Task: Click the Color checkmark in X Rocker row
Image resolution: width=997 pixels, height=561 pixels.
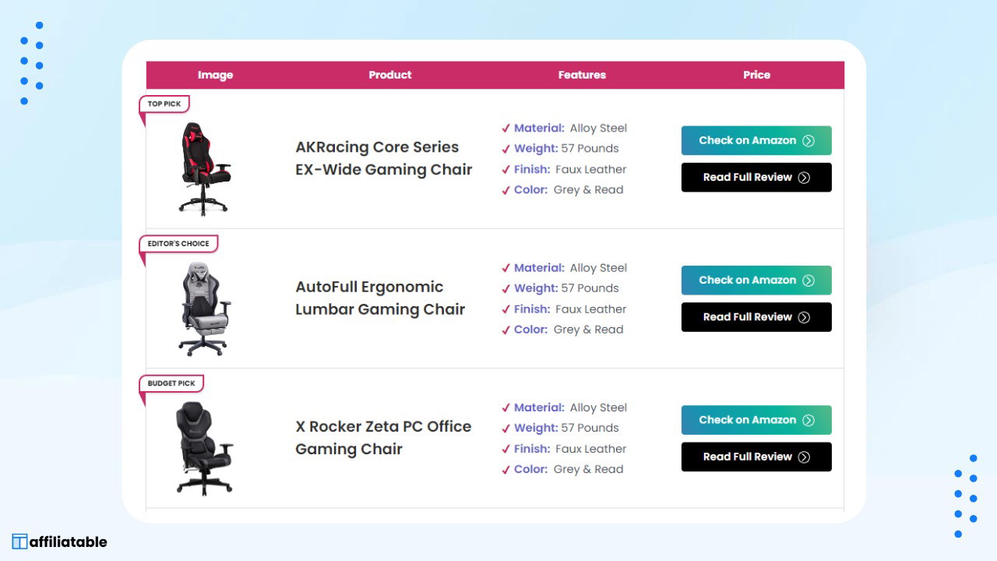Action: [x=506, y=469]
